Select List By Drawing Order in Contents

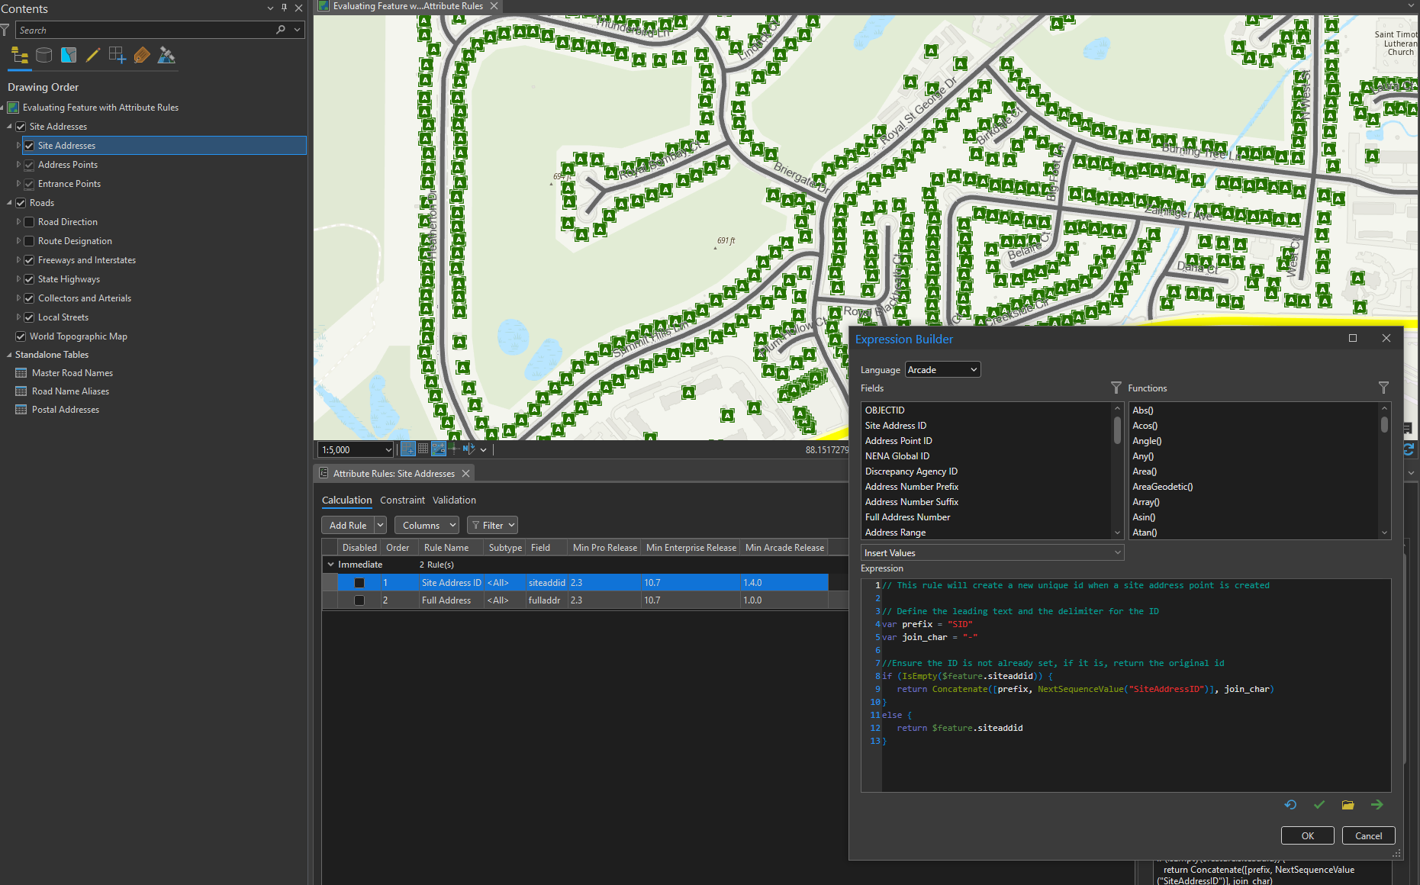coord(19,55)
